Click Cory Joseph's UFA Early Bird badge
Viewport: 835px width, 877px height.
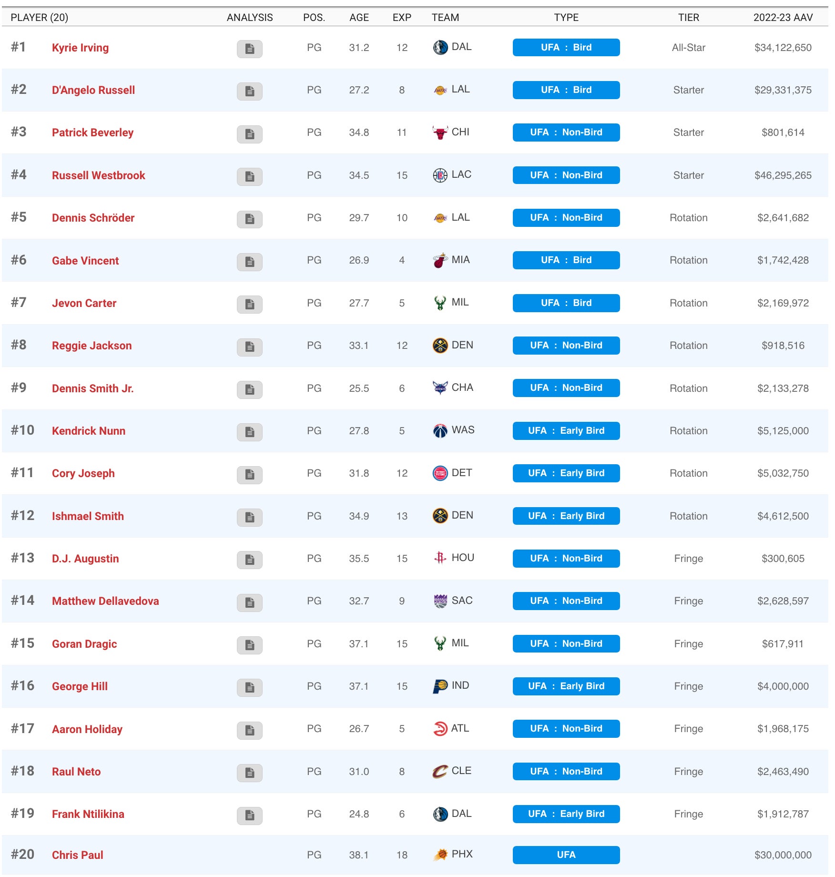[x=566, y=473]
